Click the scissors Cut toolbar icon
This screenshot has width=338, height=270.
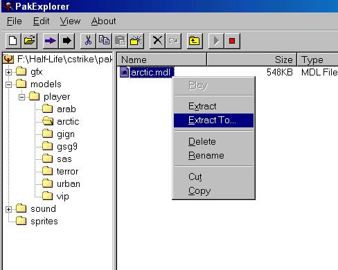[88, 41]
